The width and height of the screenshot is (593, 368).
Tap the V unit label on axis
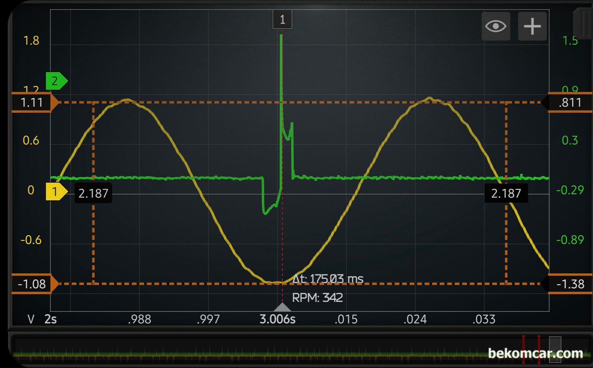coord(31,319)
